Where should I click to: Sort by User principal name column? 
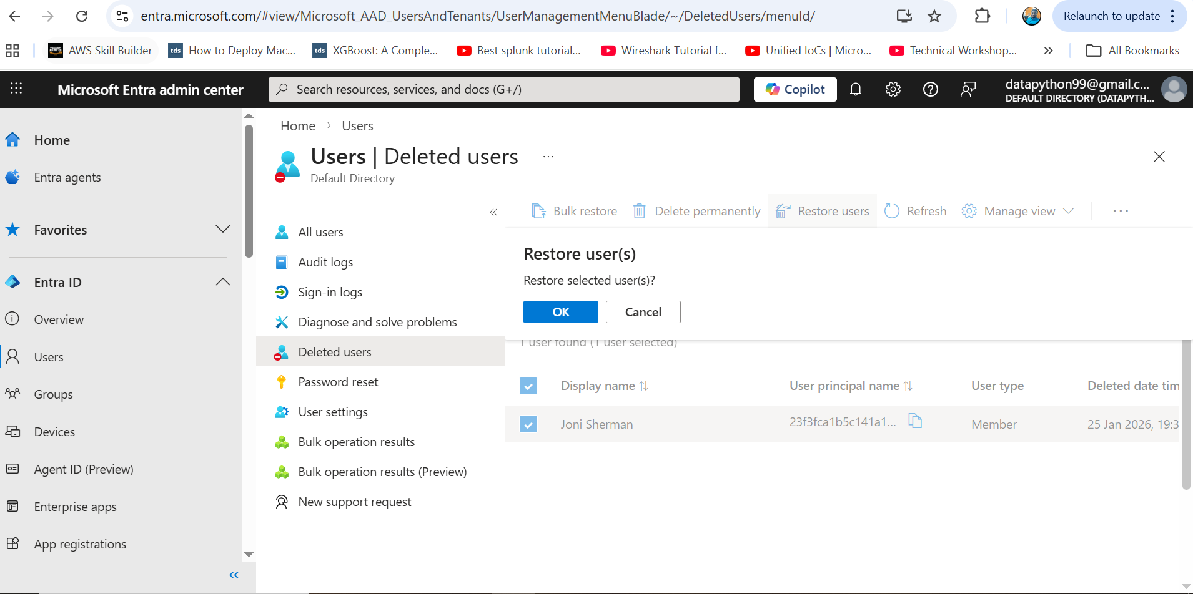click(851, 386)
